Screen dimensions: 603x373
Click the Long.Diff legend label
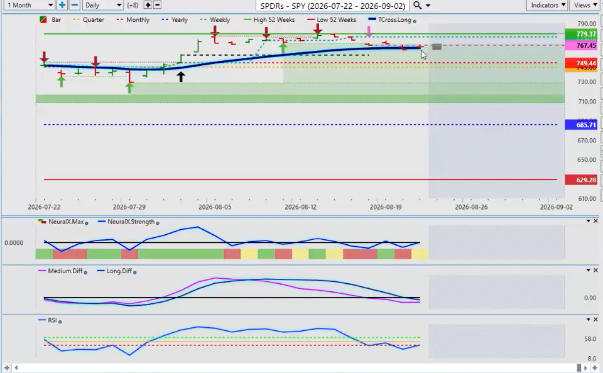click(x=119, y=271)
